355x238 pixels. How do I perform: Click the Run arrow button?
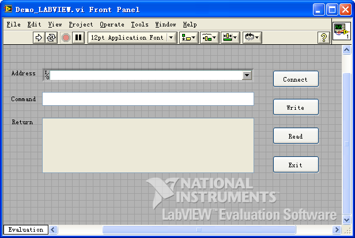[39, 37]
